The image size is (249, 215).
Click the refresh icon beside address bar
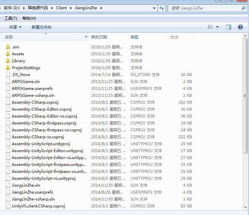coord(162,8)
